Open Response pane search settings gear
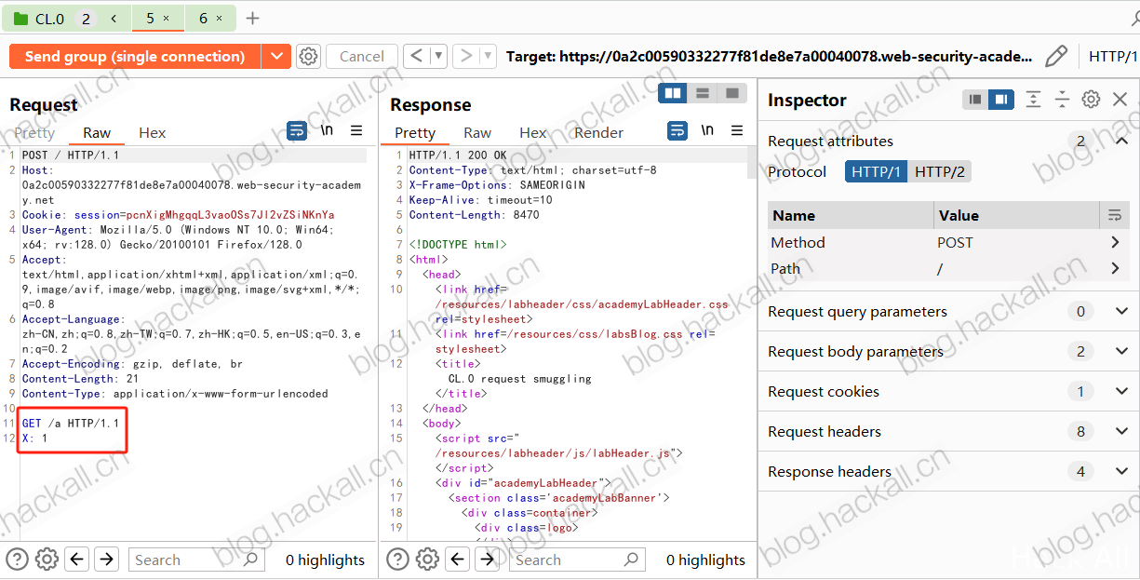1140x580 pixels. tap(427, 560)
